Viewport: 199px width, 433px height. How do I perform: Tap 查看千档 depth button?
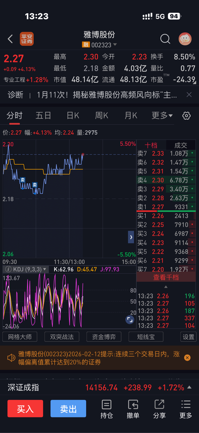166,277
